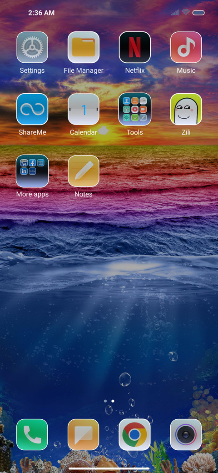Screen dimensions: 218x473
Task: Open the Notes app
Action: (84, 171)
